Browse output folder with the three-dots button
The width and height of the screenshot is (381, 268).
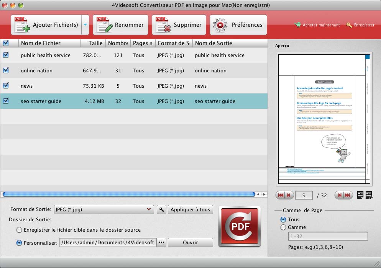coord(161,242)
